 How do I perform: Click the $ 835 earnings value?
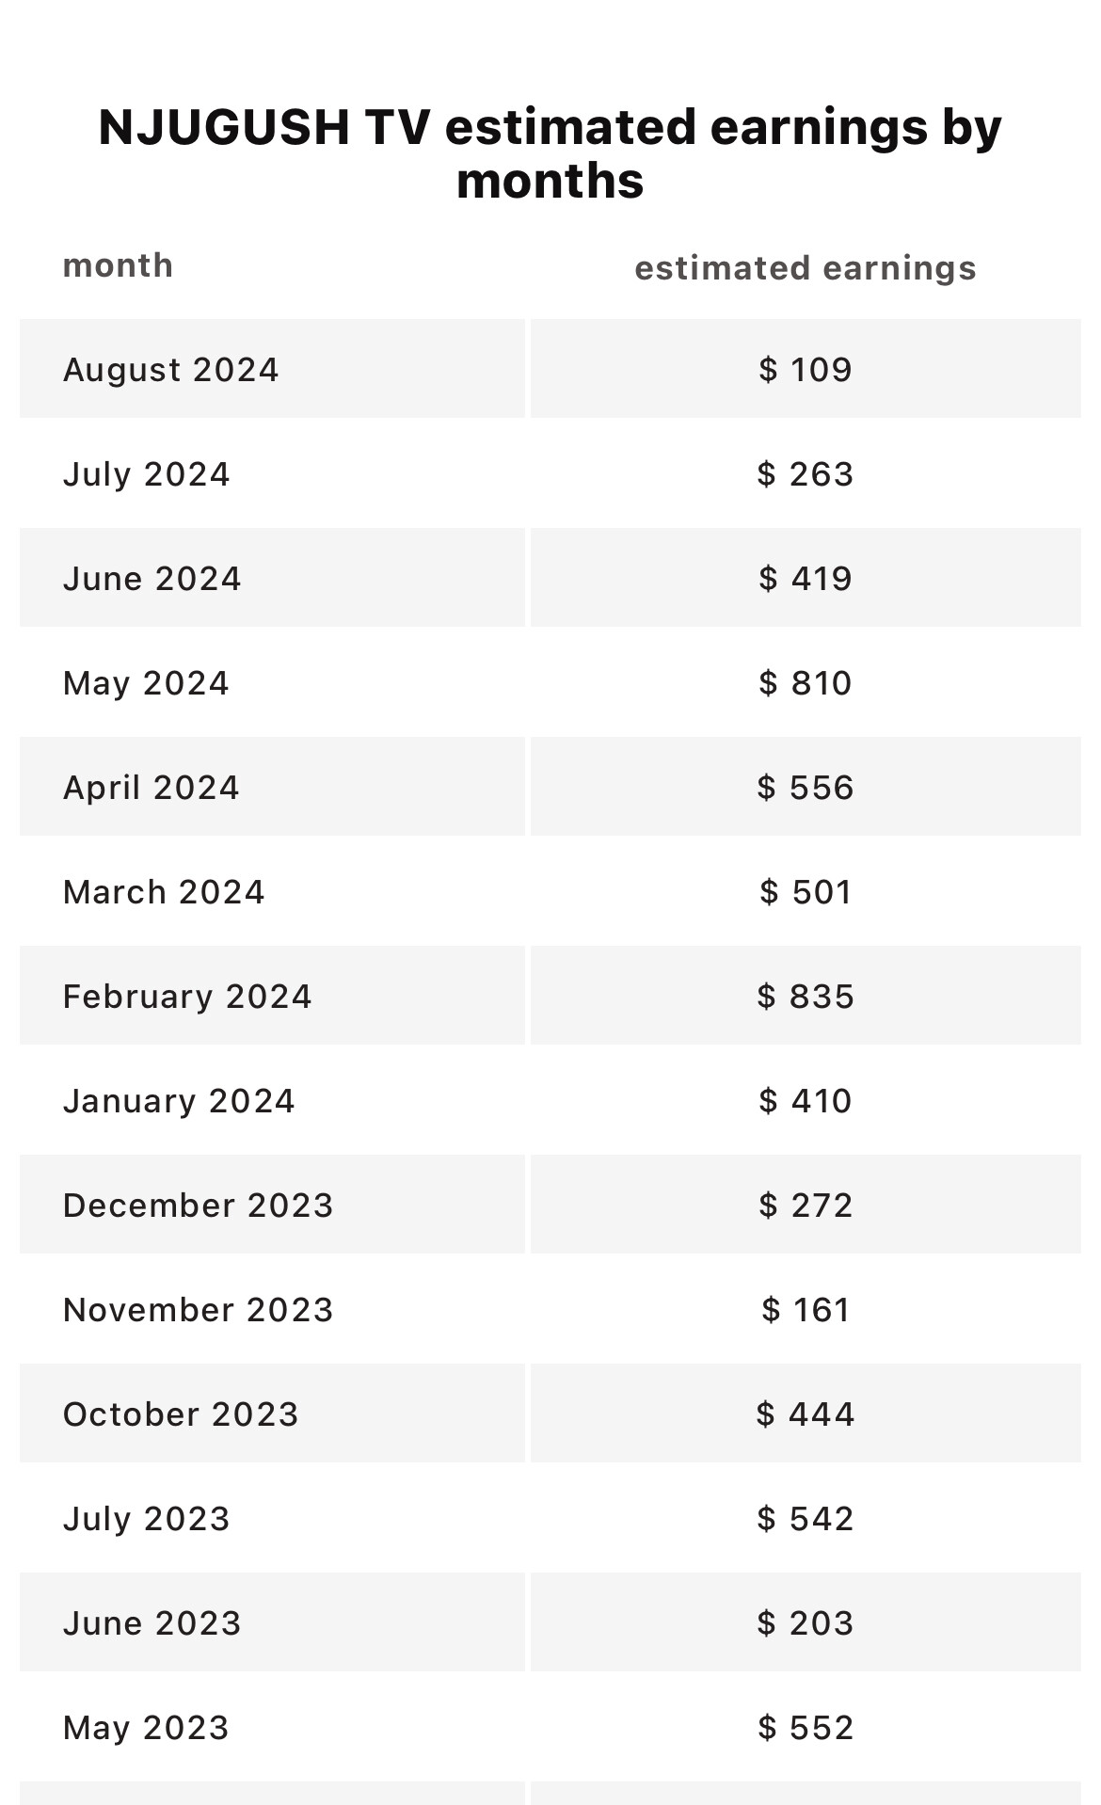[x=805, y=997]
